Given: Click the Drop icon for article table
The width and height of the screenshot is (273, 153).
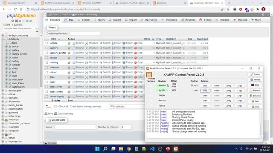Looking at the screenshot, I should 136,43.
